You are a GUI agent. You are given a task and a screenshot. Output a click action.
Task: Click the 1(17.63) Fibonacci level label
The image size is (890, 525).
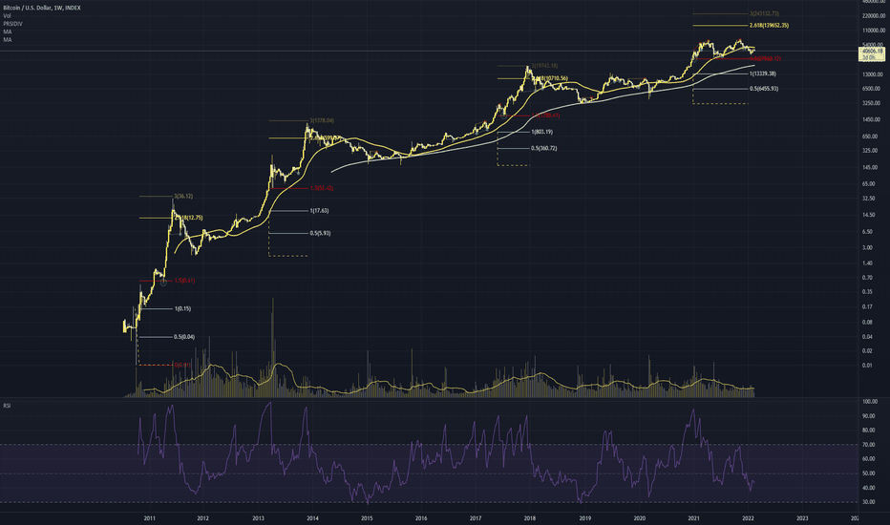319,211
